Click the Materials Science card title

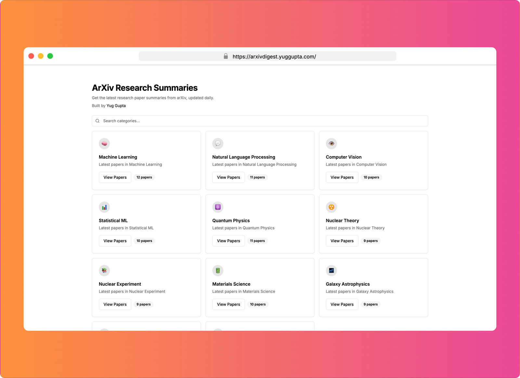(231, 284)
